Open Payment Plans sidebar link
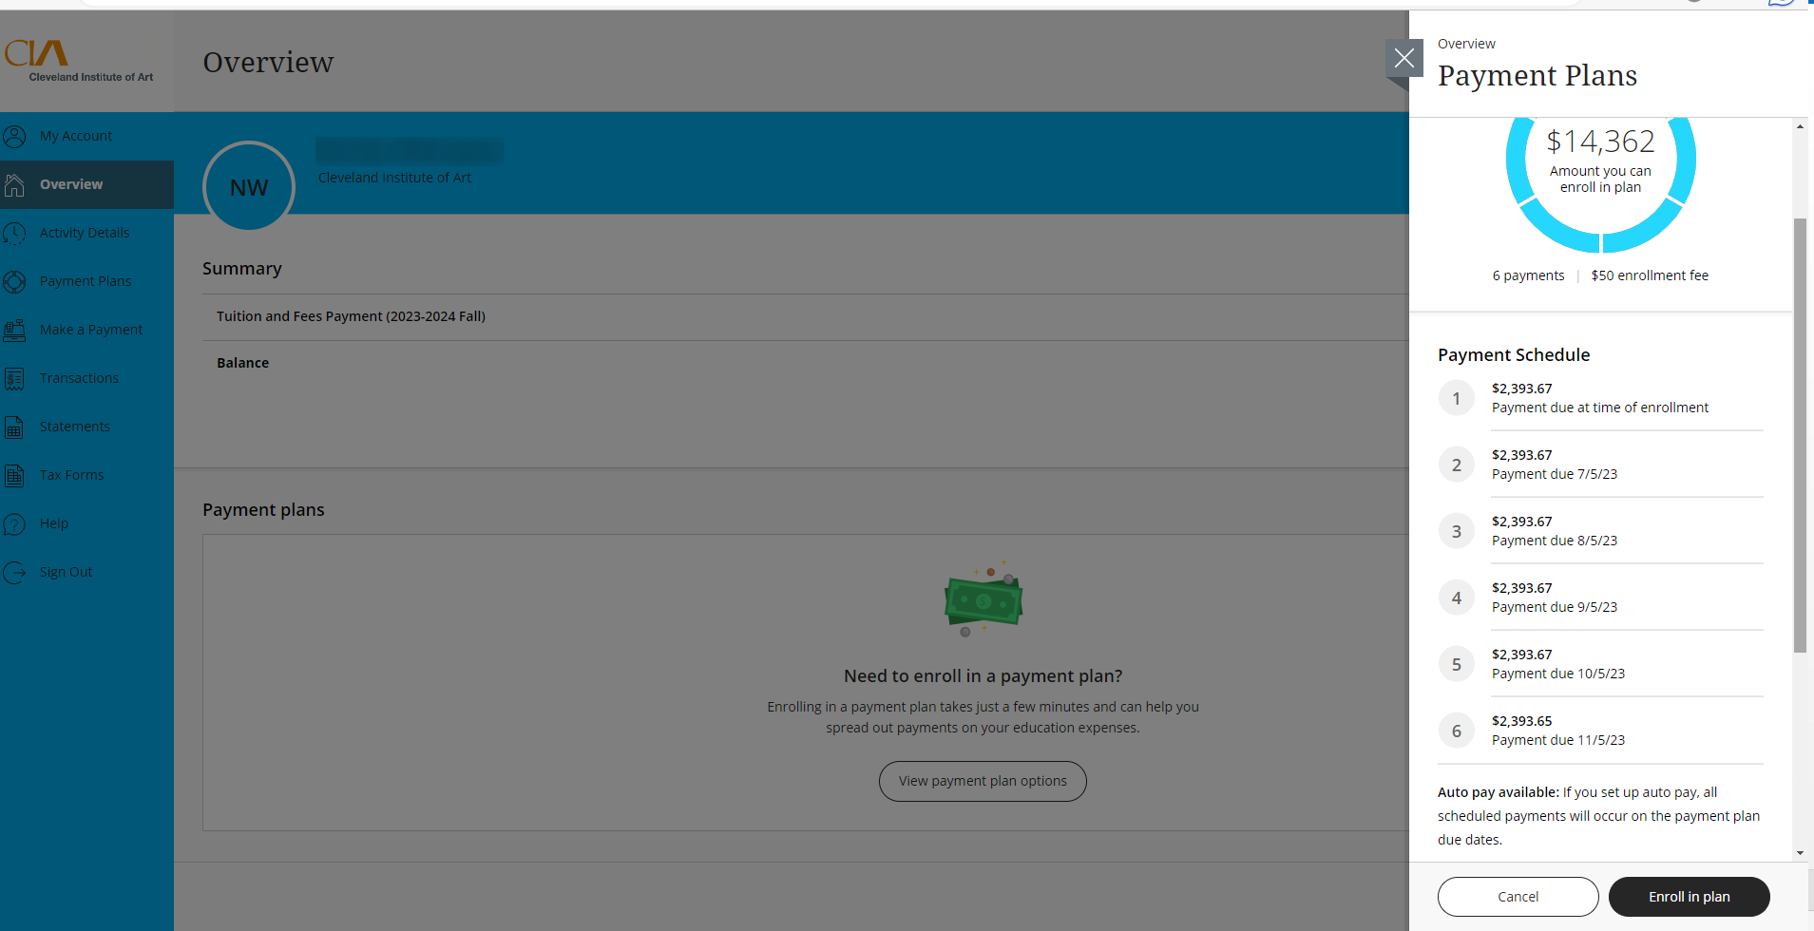The image size is (1814, 931). tap(86, 281)
